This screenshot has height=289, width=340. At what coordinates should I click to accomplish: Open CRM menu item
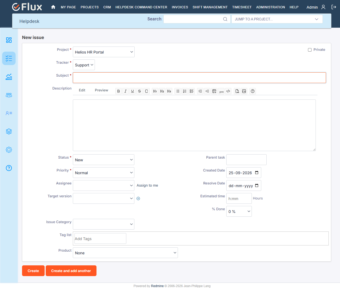click(x=107, y=7)
